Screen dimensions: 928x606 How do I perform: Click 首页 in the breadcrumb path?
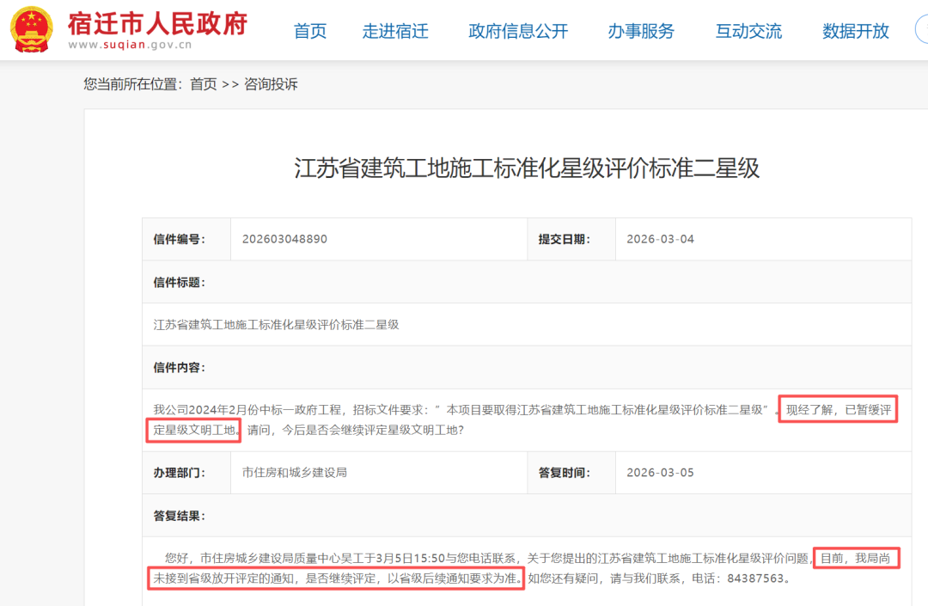(x=203, y=84)
